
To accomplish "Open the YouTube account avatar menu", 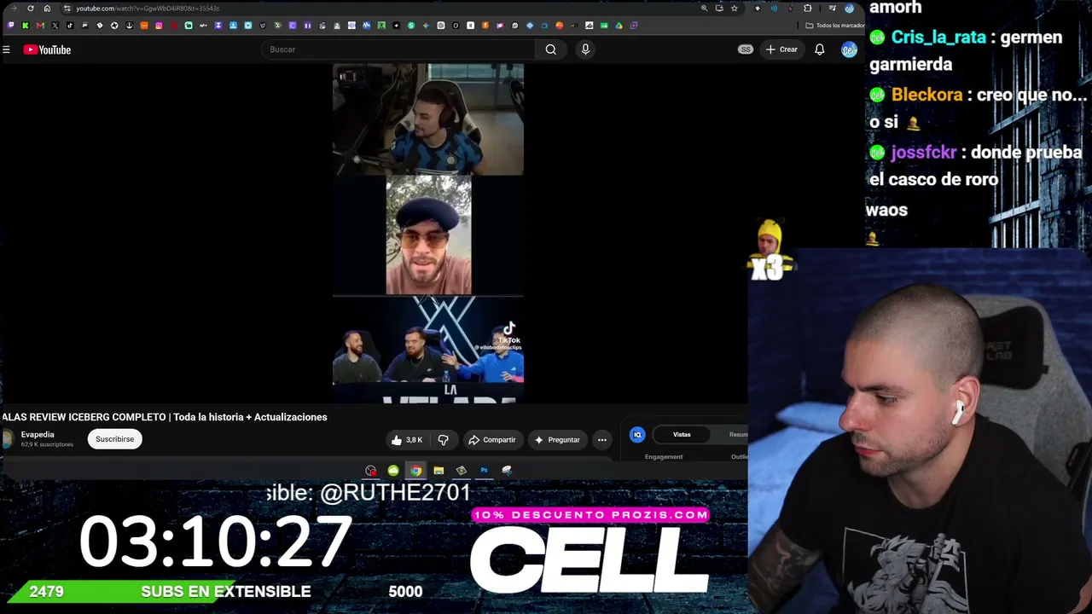I will click(849, 49).
